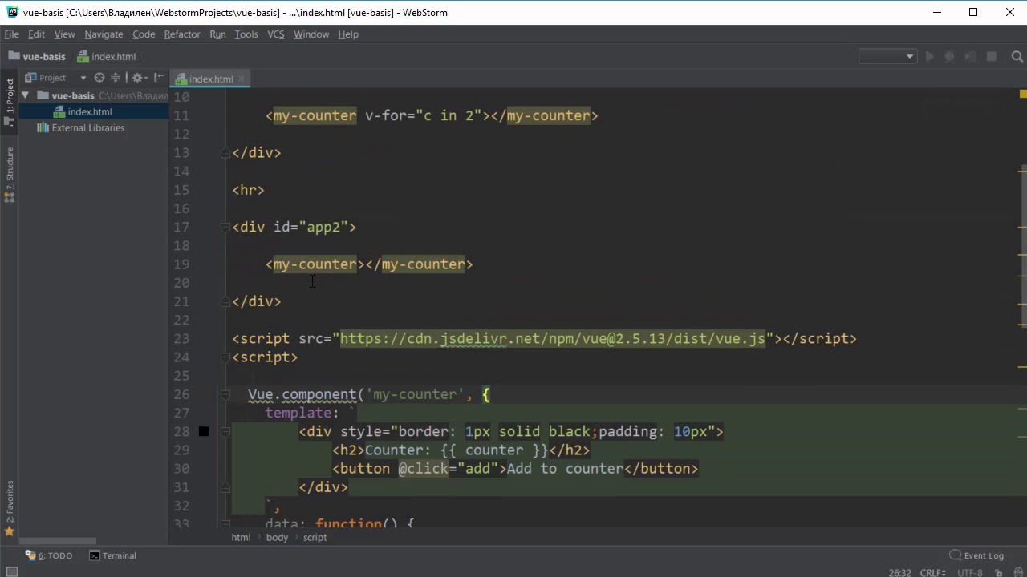Open the Code menu
Screen dimensions: 1027x577
(144, 34)
